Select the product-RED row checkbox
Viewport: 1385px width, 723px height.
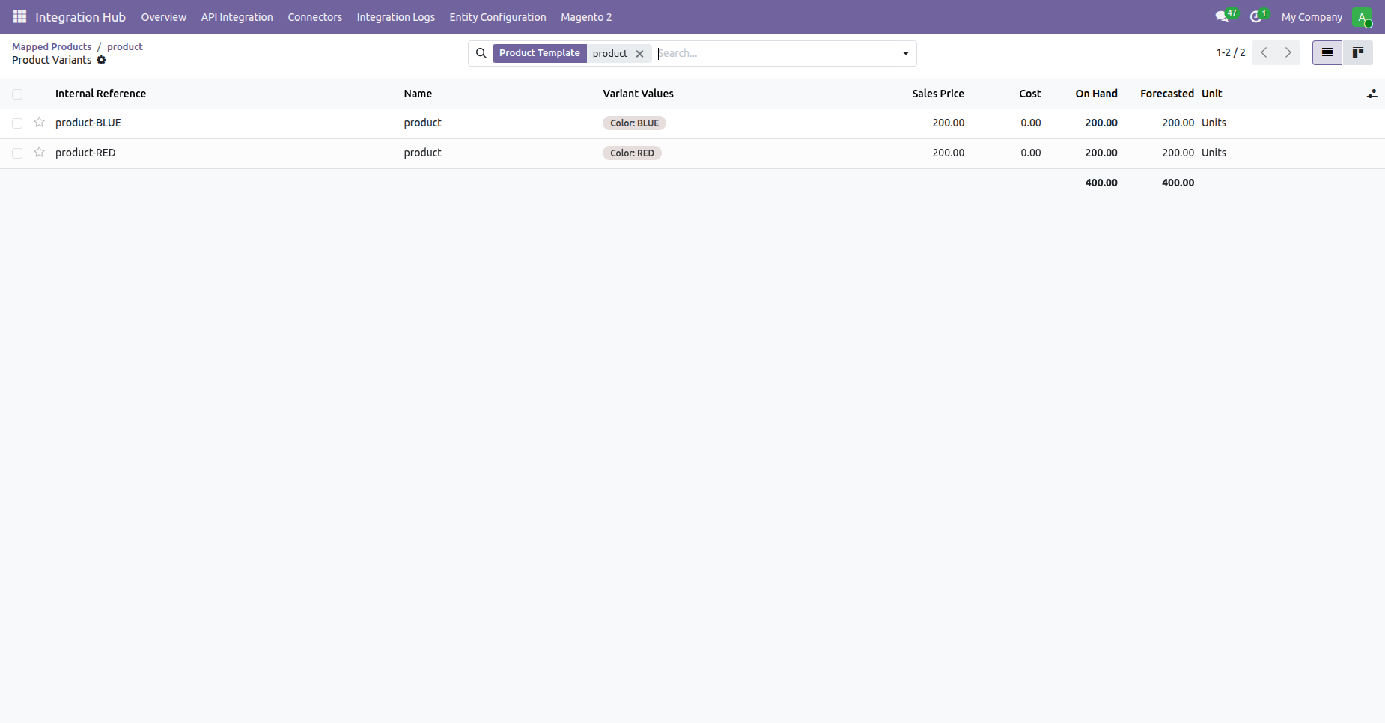tap(17, 153)
